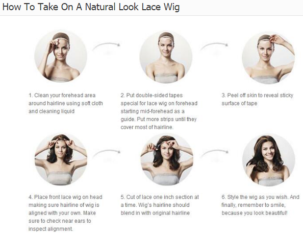Click the 'Peel off skin to reveal sticky' text

(x=260, y=96)
